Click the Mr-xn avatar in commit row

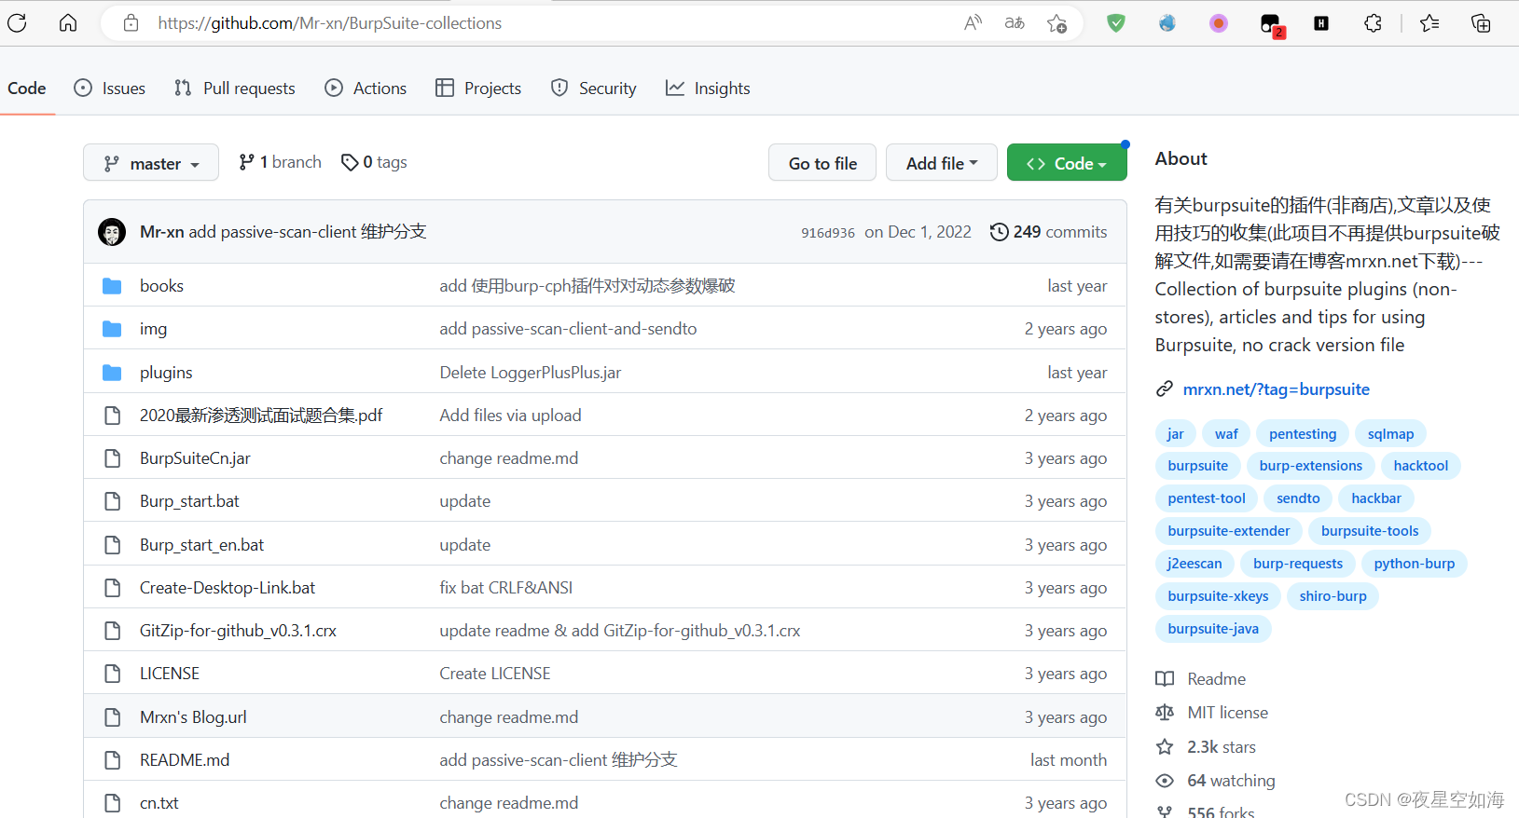[x=112, y=232]
